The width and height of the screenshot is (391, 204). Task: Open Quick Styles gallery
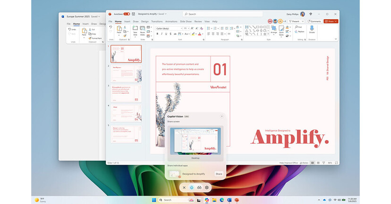[x=281, y=31]
